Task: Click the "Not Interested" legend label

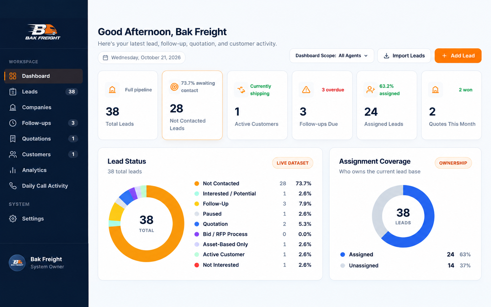Action: click(x=221, y=265)
